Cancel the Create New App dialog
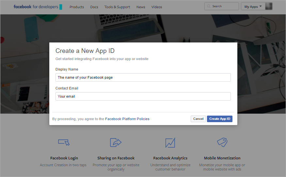 click(198, 119)
